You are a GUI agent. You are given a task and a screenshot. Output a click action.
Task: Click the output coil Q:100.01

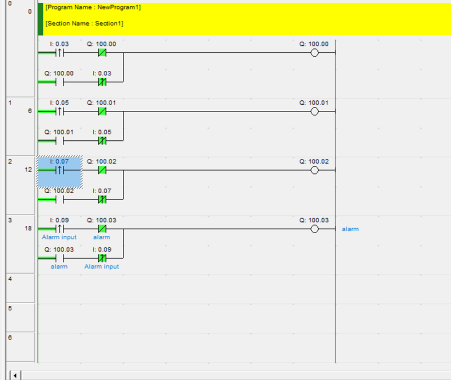point(315,111)
